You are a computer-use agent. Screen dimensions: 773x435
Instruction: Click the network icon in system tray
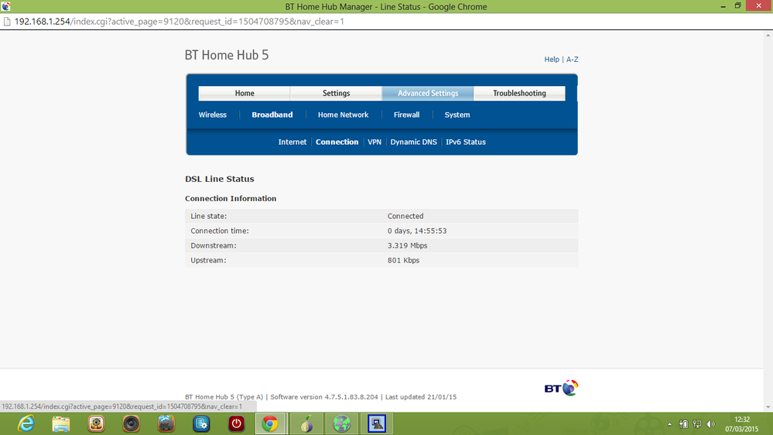coord(697,424)
